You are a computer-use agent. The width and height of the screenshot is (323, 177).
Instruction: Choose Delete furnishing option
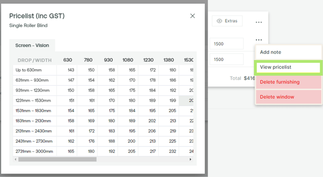(x=288, y=82)
